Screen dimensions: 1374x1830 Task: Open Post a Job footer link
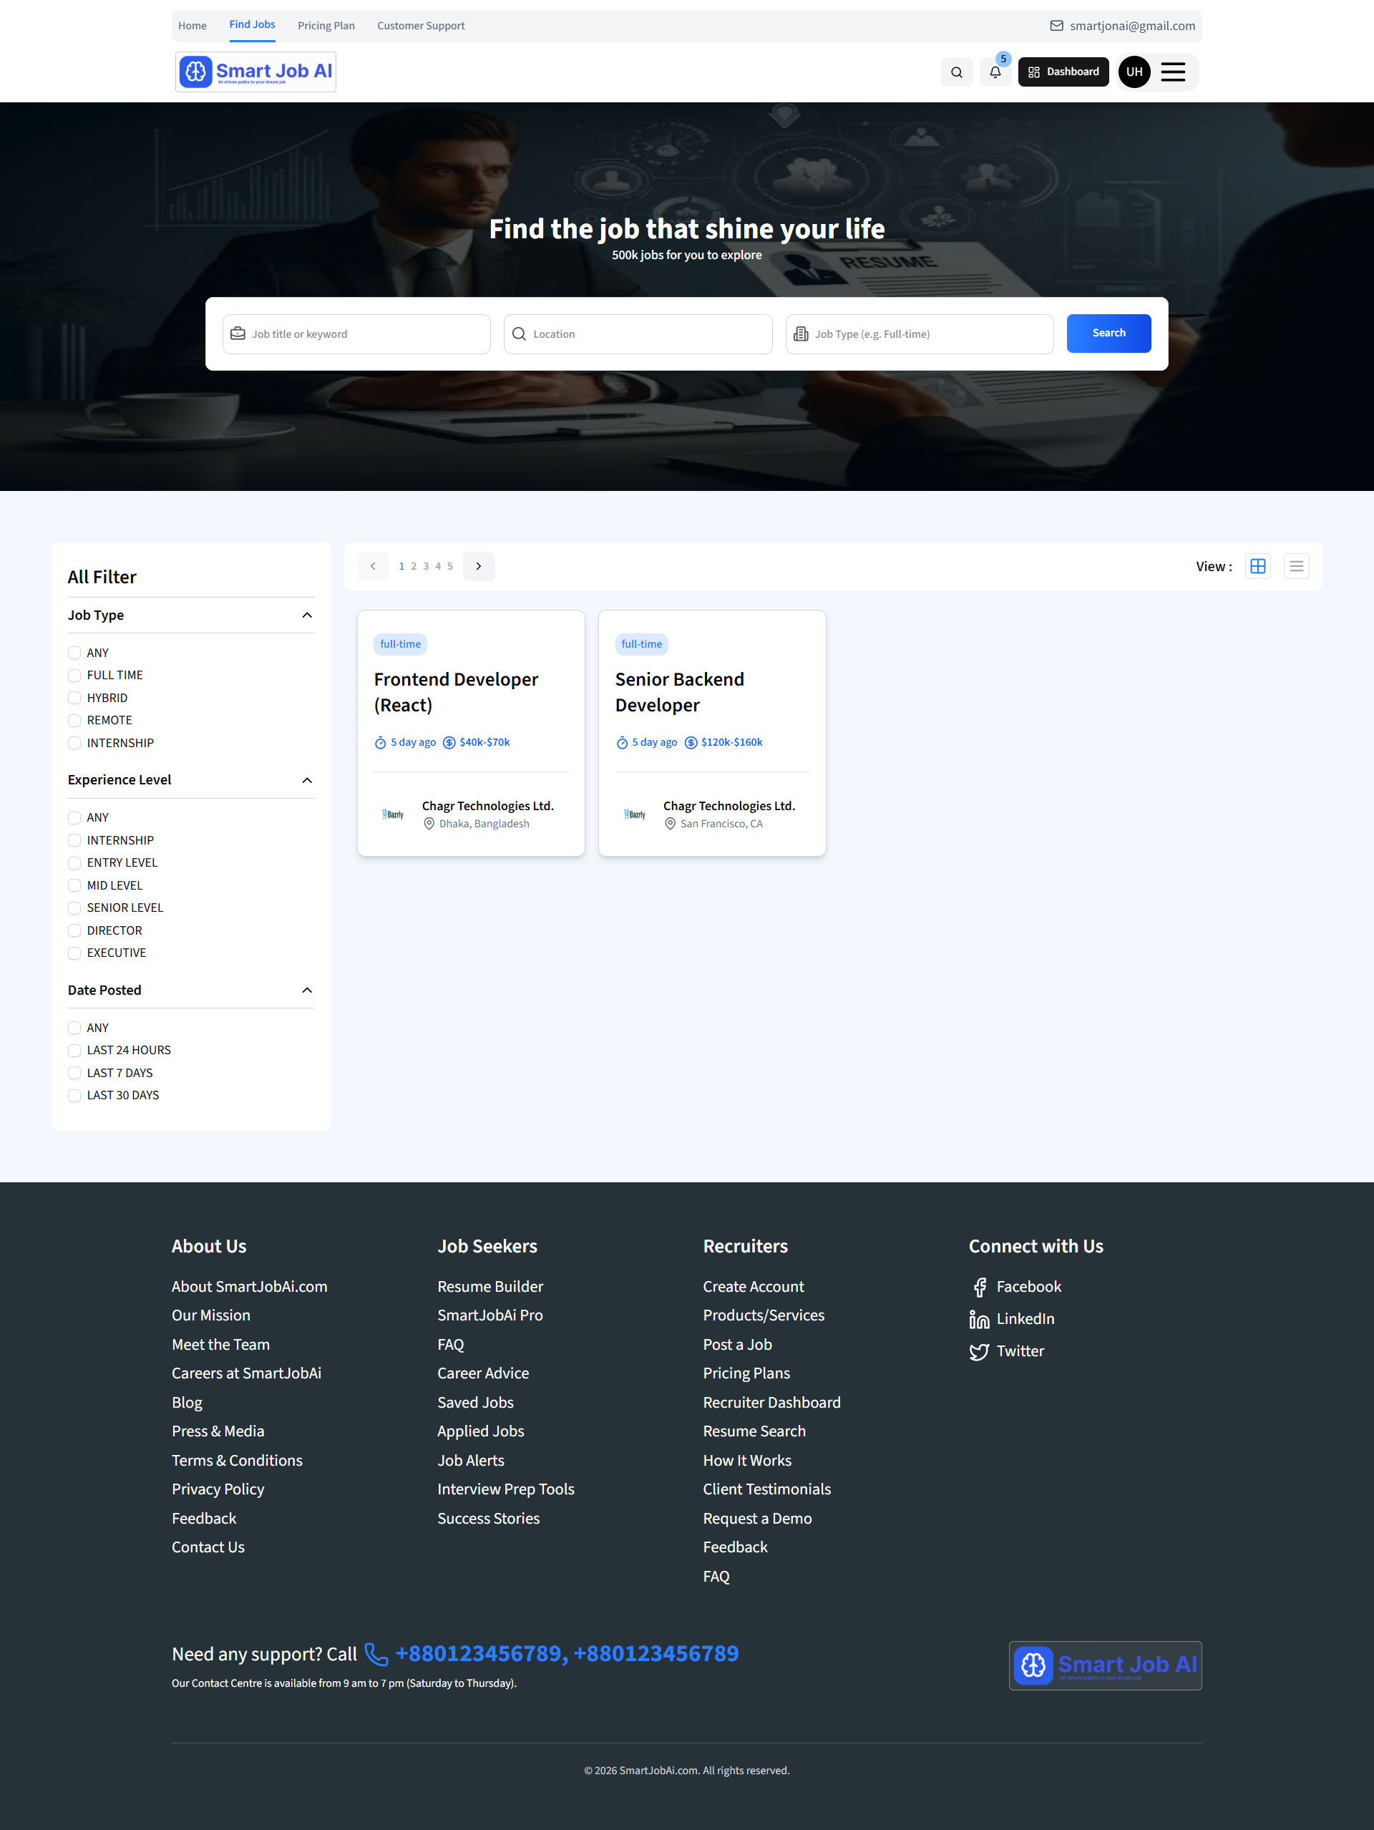pyautogui.click(x=737, y=1345)
